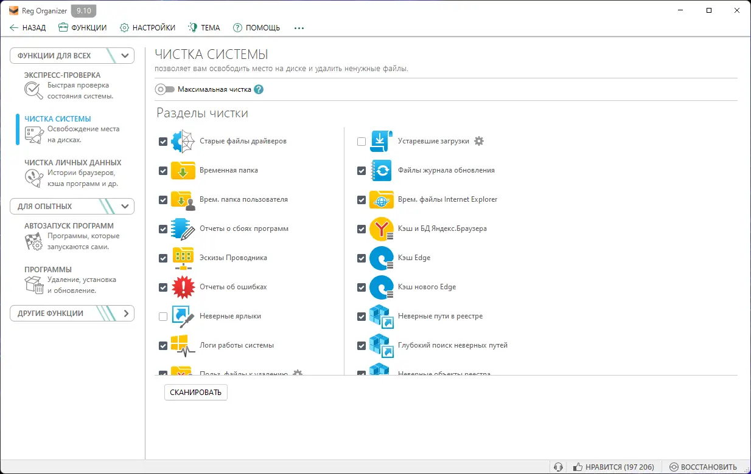The height and width of the screenshot is (474, 751).
Task: Check the Неверные ярлыки checkbox
Action: [163, 316]
